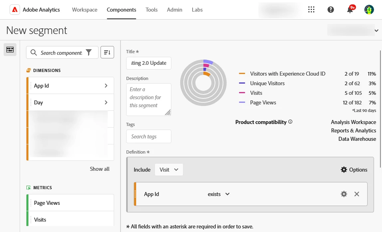Open the App Id rule settings gear
The image size is (382, 232).
344,194
